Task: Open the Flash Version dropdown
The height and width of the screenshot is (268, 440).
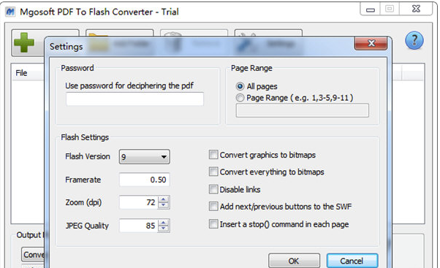Action: tap(145, 157)
